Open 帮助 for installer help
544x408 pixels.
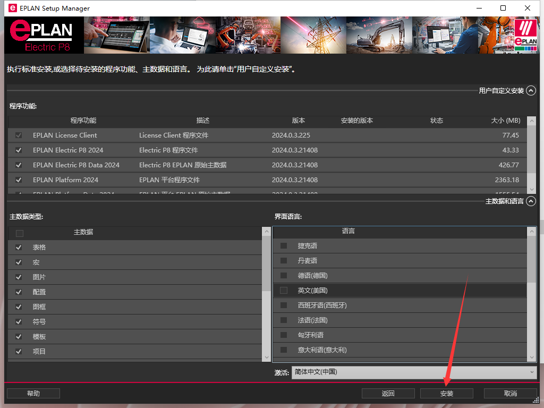[33, 393]
